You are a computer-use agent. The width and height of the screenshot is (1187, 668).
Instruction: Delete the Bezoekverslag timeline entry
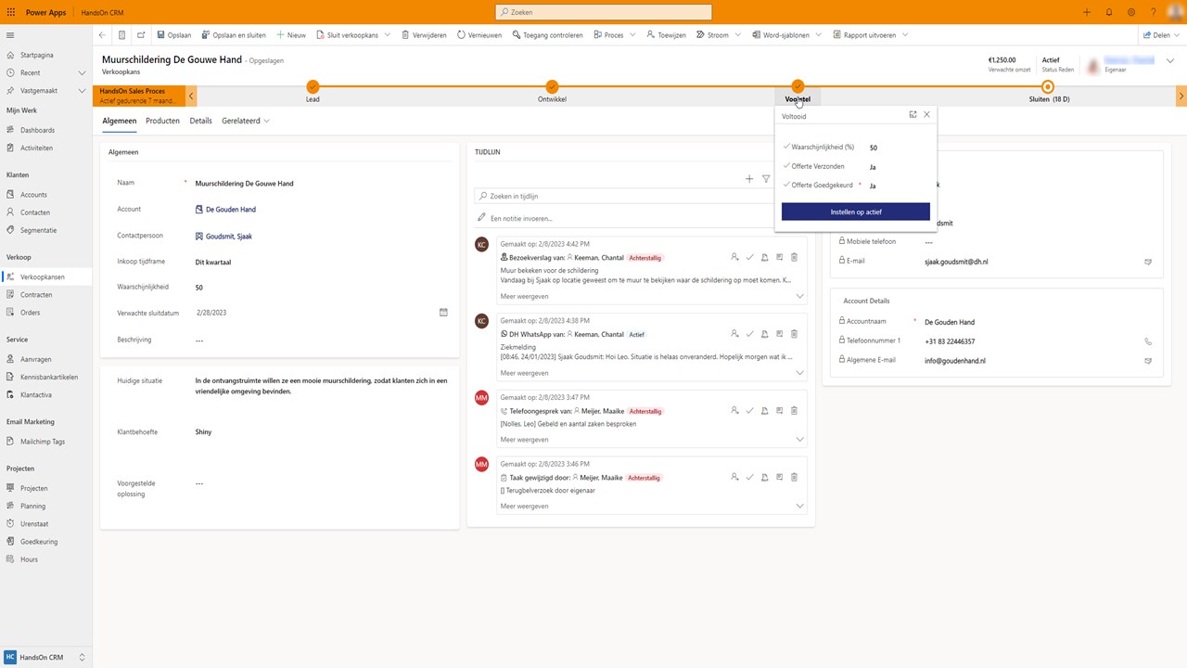point(794,257)
